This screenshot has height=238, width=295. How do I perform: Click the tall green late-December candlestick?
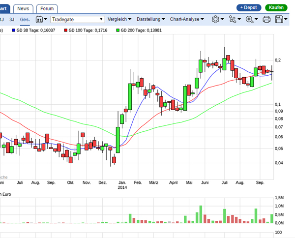(118, 140)
